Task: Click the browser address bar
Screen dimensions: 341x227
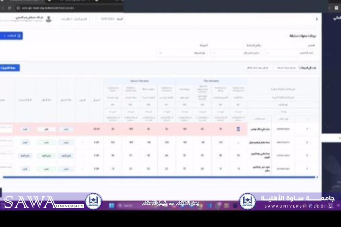Action: point(57,8)
